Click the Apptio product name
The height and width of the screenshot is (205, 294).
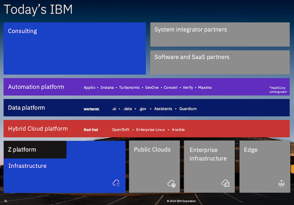pyautogui.click(x=89, y=88)
